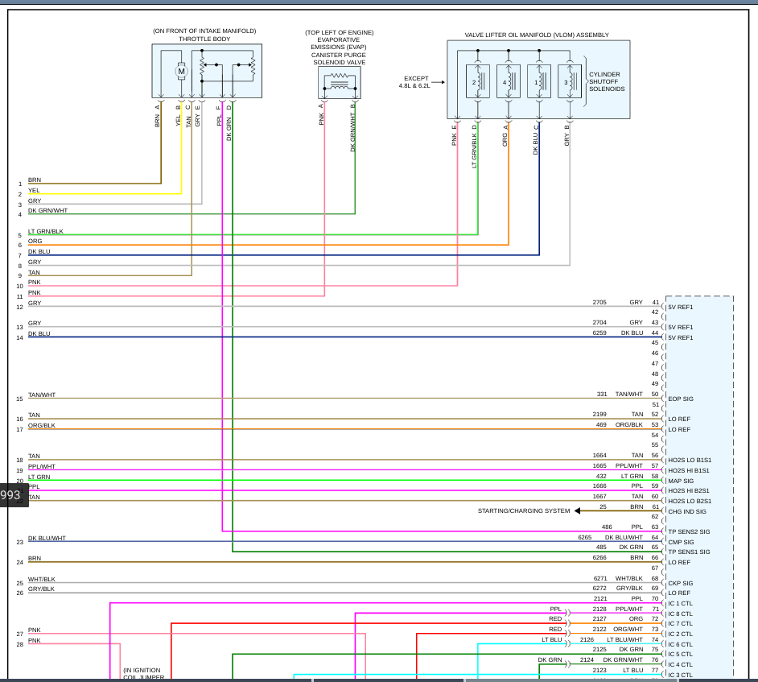This screenshot has width=758, height=682.
Task: Click the CHG IND SIG pin label
Action: click(x=686, y=511)
